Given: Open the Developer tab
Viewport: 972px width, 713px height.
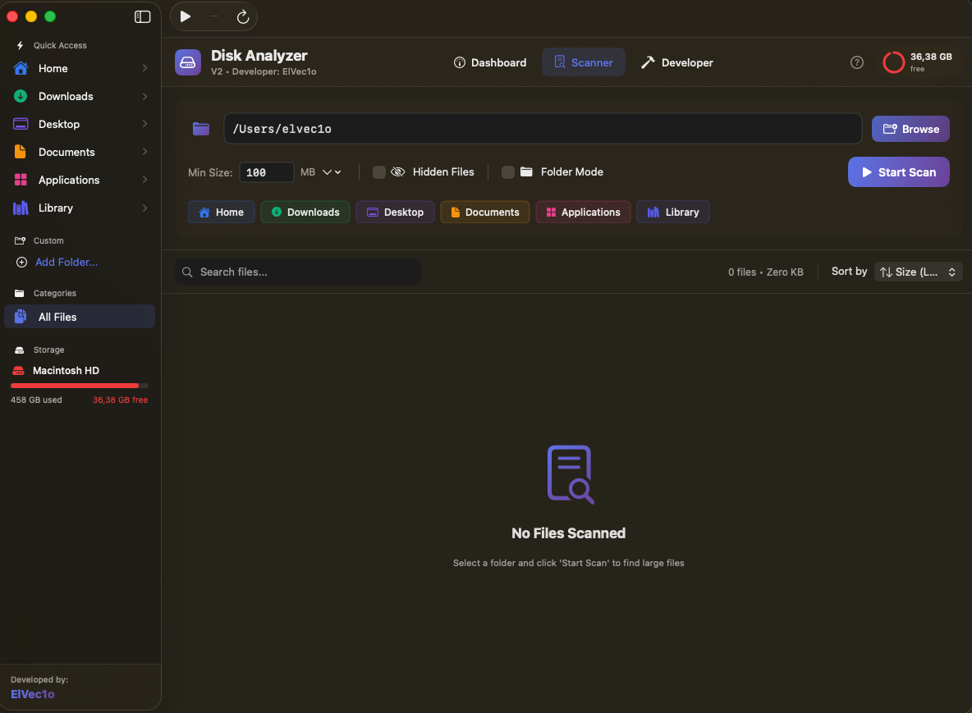Looking at the screenshot, I should click(676, 62).
